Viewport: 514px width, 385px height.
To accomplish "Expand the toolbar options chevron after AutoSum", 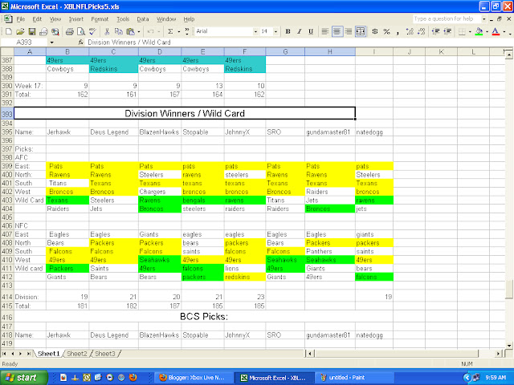I will tap(187, 31).
